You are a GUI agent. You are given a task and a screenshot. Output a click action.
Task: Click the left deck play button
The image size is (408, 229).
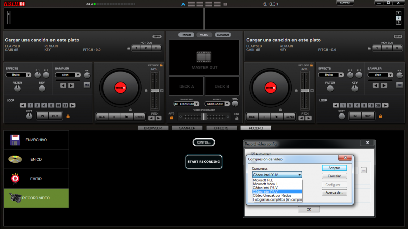pos(126,117)
